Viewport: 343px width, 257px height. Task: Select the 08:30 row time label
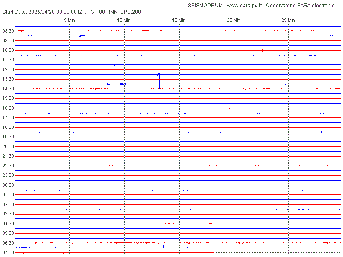coord(8,31)
